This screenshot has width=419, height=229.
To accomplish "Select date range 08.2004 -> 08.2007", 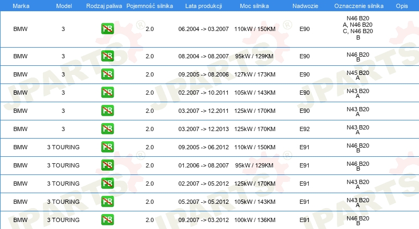I will tap(204, 56).
